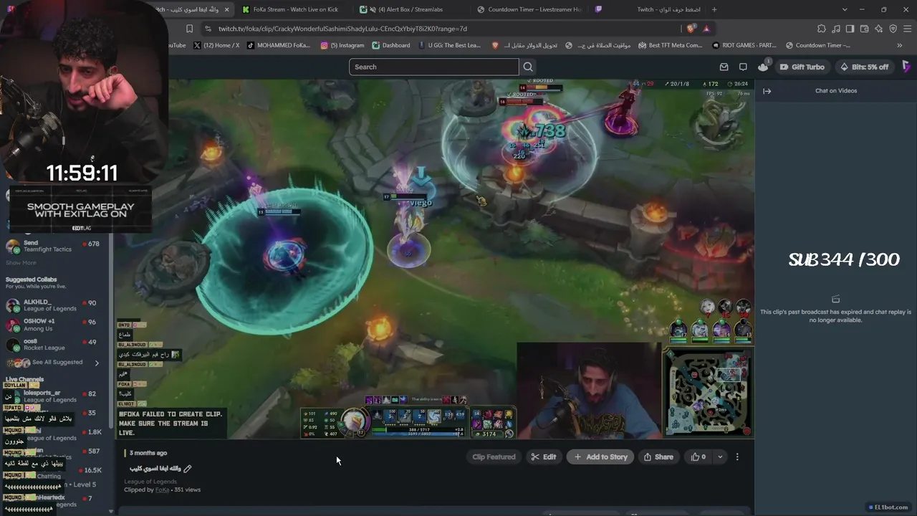Open the Brave Wallet icon
This screenshot has height=516, width=917.
pos(864,29)
